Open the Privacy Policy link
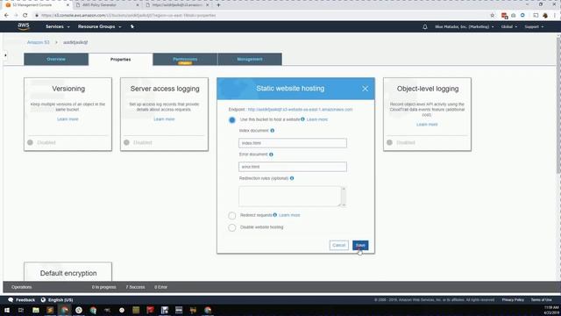The height and width of the screenshot is (316, 561). coord(513,300)
